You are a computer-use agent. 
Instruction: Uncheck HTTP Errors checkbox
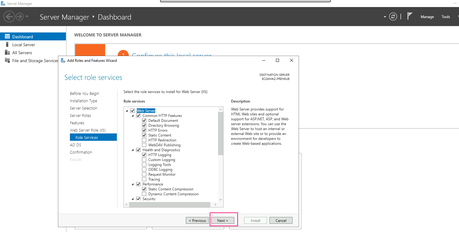pyautogui.click(x=144, y=130)
